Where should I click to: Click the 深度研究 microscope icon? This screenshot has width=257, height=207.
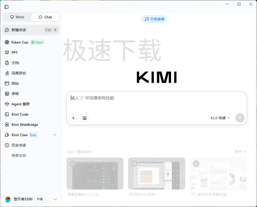point(7,73)
